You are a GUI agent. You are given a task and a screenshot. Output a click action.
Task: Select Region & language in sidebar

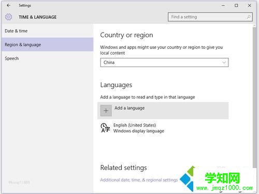(48, 45)
